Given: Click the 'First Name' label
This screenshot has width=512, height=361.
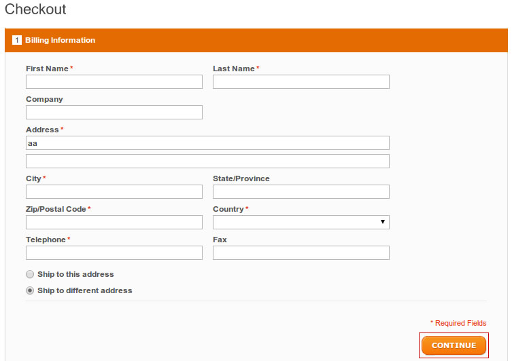Looking at the screenshot, I should [x=47, y=69].
